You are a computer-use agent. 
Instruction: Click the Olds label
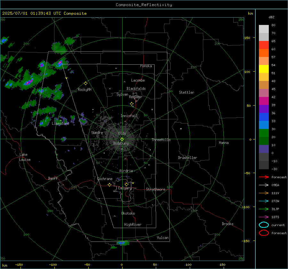pyautogui.click(x=122, y=133)
